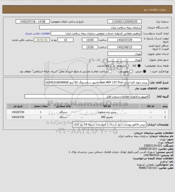
Task: Click the price validity date 1402/08/15
Action: [x=125, y=47]
